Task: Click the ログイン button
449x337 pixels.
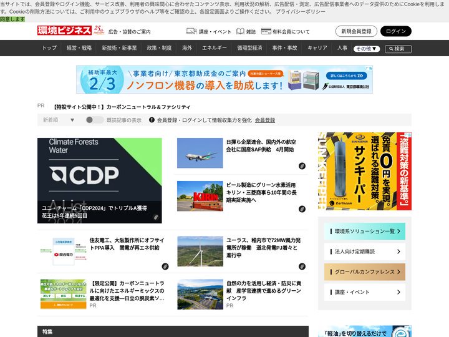Action: (396, 31)
